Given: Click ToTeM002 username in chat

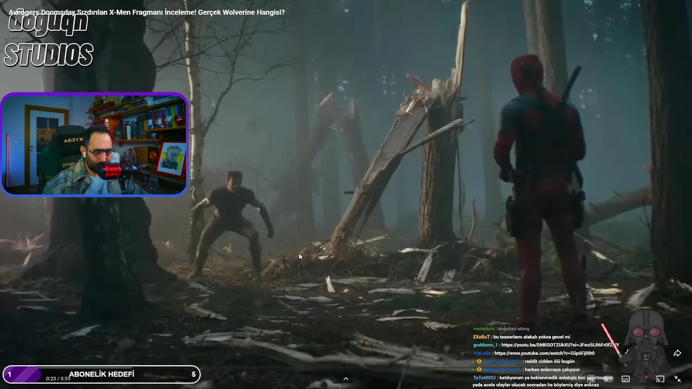Looking at the screenshot, I should [x=484, y=378].
